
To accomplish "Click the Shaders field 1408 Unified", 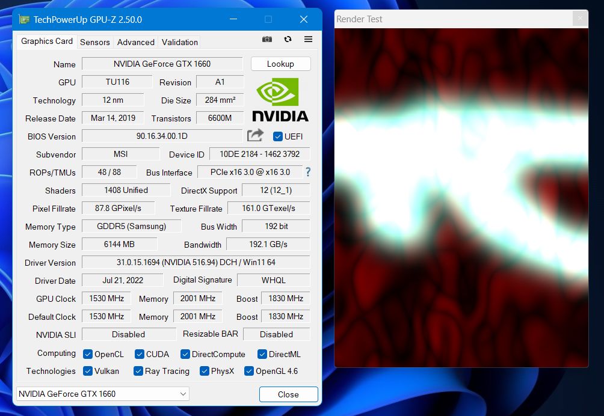I will (x=126, y=190).
